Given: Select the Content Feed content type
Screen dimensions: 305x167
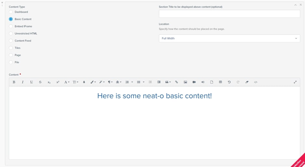Looking at the screenshot, I should 11,41.
